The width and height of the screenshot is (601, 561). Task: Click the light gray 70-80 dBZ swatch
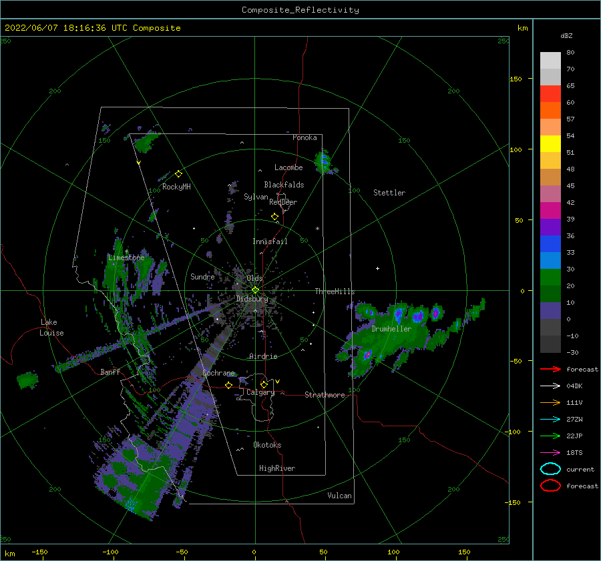click(550, 61)
